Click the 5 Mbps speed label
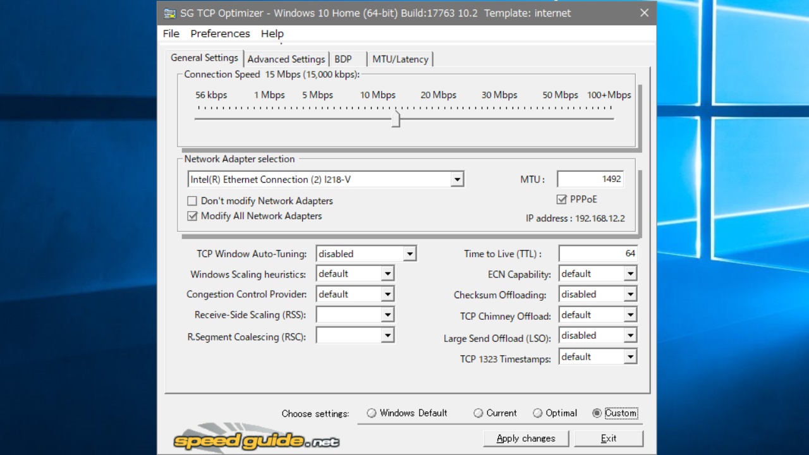 coord(317,95)
